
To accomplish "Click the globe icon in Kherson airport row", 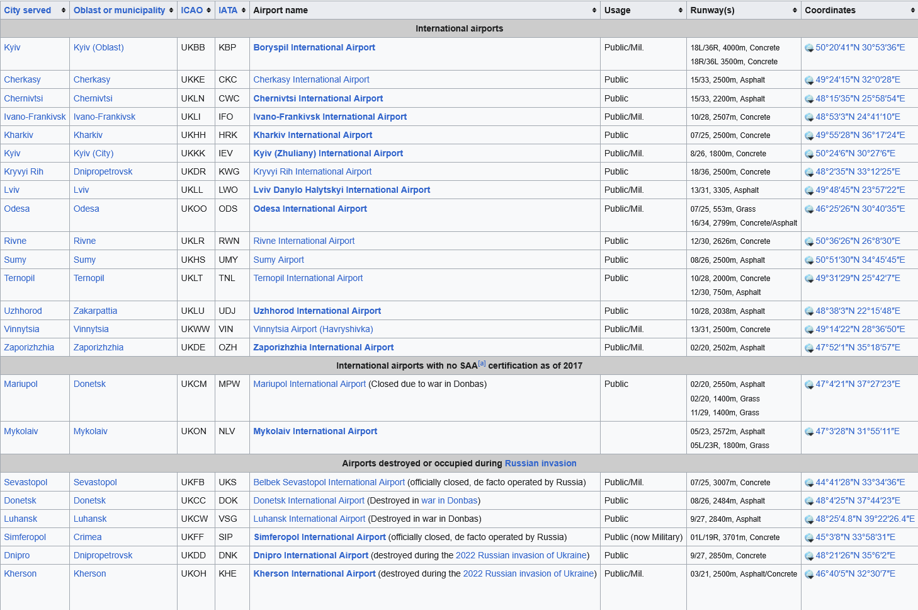I will pos(810,574).
